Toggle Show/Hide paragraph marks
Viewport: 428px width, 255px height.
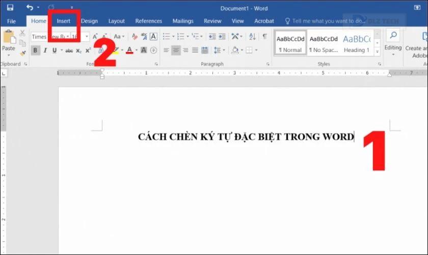coord(264,36)
